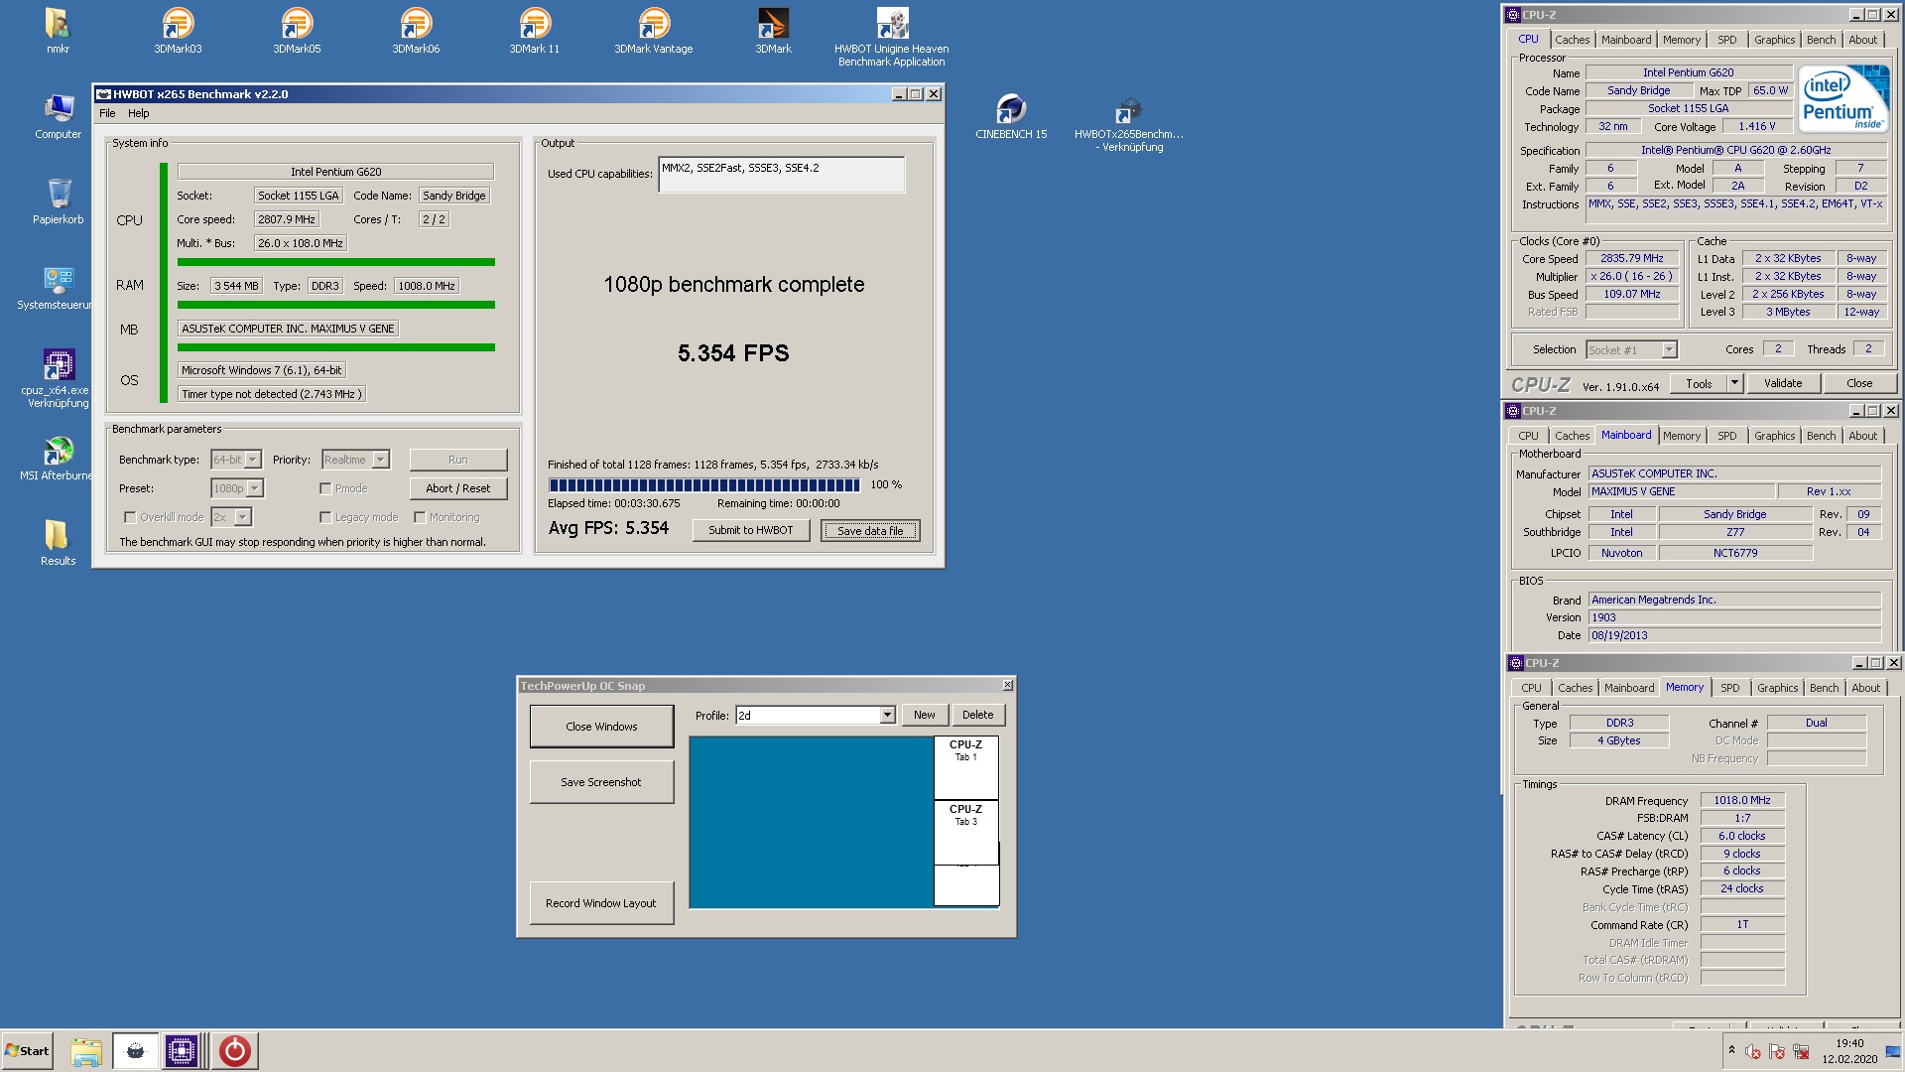Open About tab in top CPU-Z window

(1862, 40)
